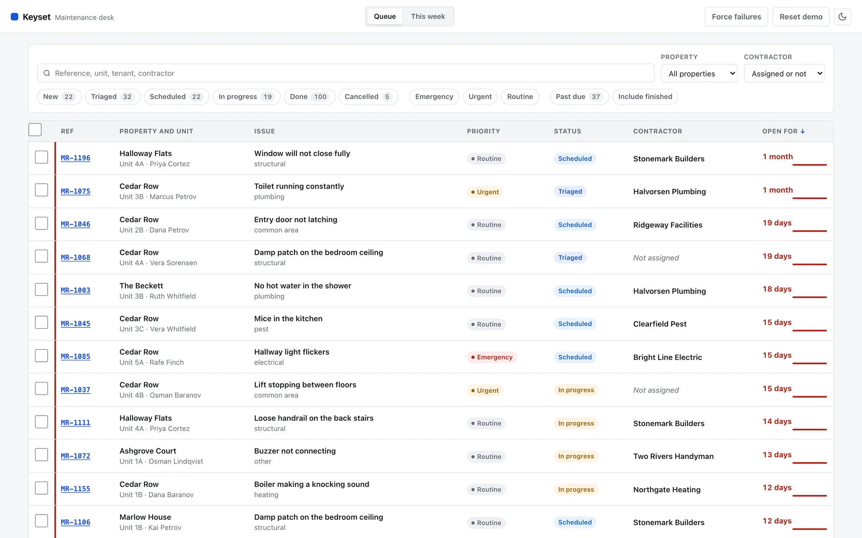This screenshot has width=862, height=538.
Task: Select the checkbox for row MR-1196
Action: [x=41, y=157]
